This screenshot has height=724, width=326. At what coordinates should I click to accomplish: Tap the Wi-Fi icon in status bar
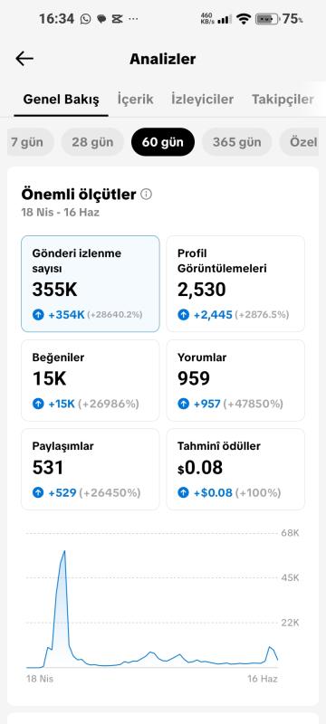(243, 19)
